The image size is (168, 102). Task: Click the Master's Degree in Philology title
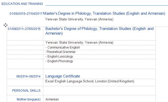coord(104,13)
